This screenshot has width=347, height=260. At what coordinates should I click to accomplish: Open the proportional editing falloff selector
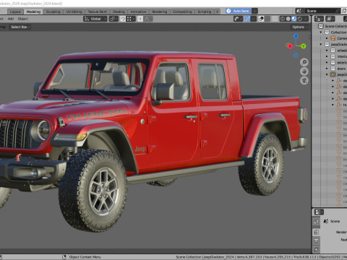click(148, 19)
